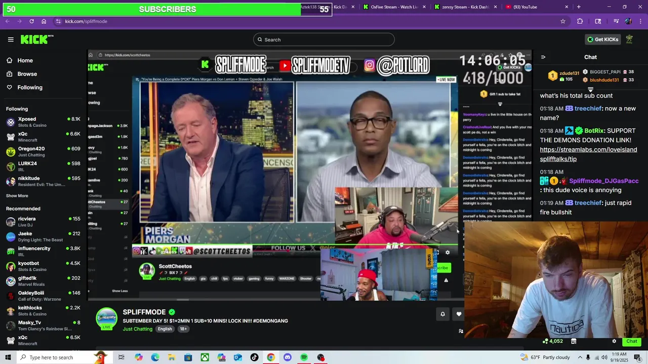Open keithlocks recommended channel
The height and width of the screenshot is (364, 648).
(x=43, y=310)
